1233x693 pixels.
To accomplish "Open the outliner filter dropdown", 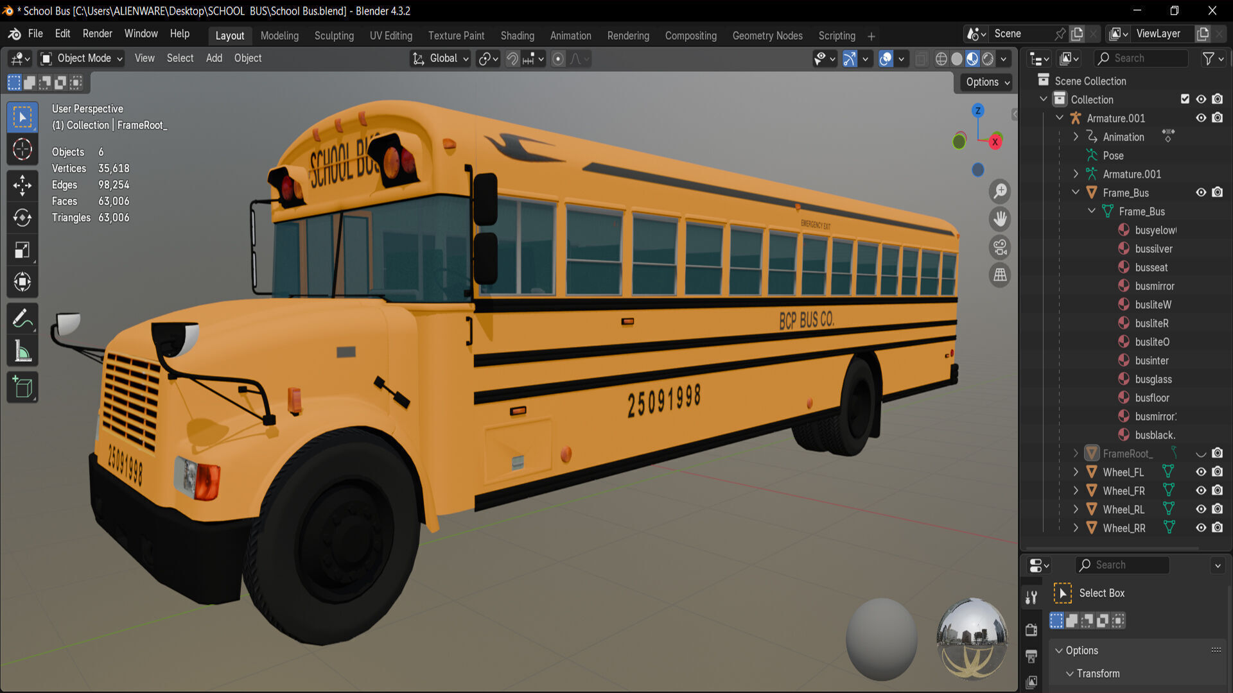I will [x=1213, y=58].
